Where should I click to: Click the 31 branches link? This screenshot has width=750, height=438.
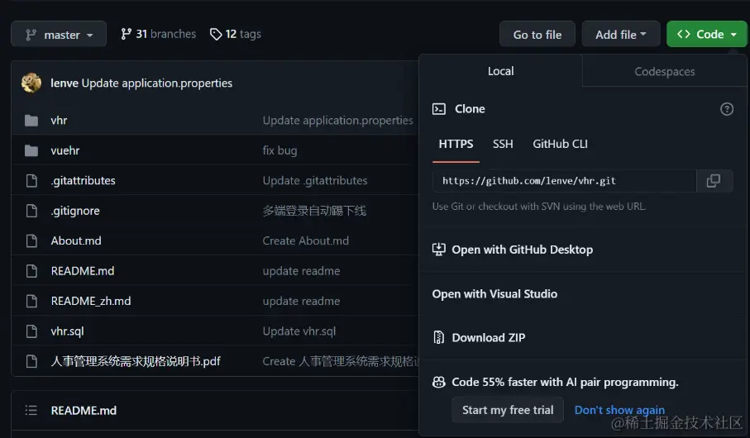(158, 34)
